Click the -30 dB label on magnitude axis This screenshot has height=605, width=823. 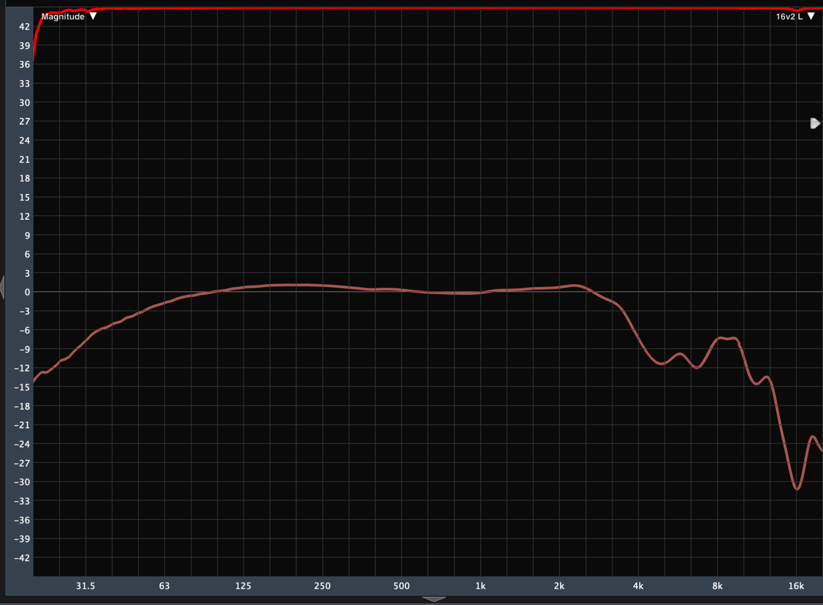pos(22,482)
